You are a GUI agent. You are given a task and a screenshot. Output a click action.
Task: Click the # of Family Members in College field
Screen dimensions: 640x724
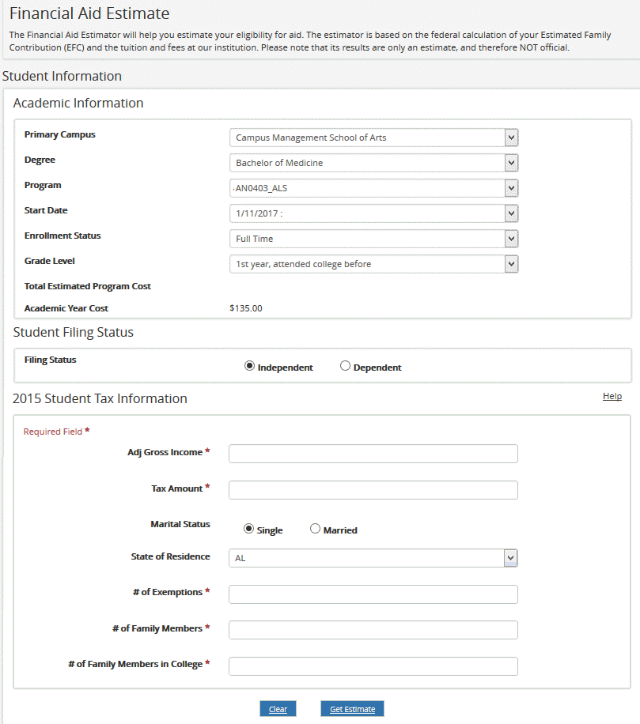point(372,666)
